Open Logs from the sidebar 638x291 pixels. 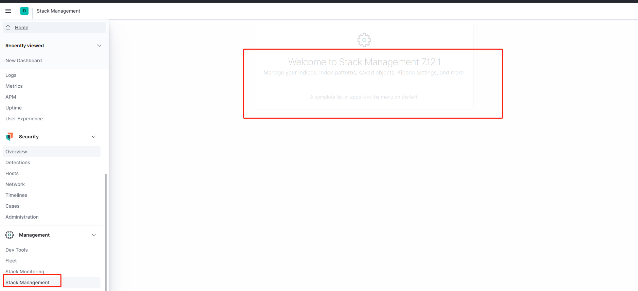[11, 75]
